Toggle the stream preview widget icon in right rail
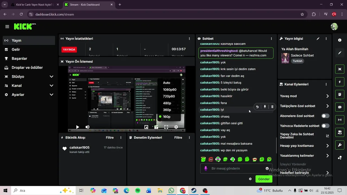The image size is (347, 195). pos(340,69)
